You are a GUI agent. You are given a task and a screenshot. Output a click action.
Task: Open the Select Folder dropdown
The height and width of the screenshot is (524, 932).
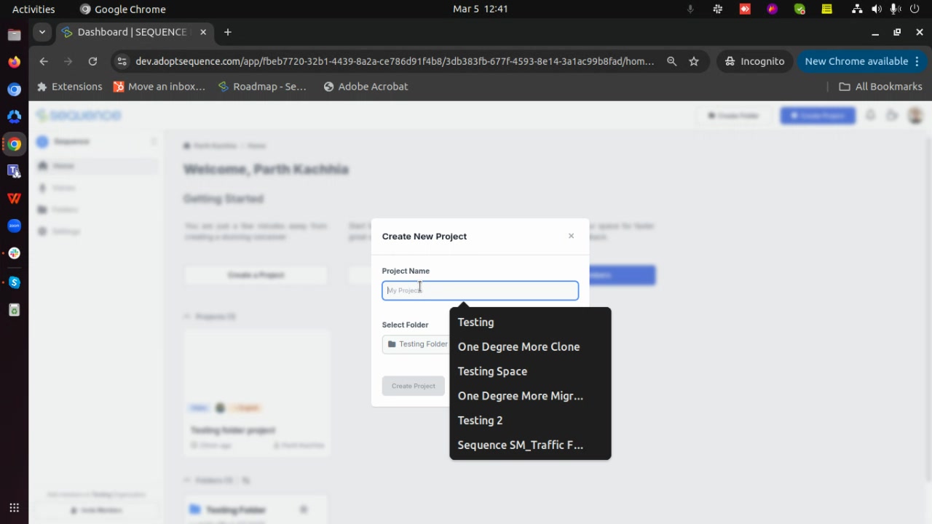point(416,344)
